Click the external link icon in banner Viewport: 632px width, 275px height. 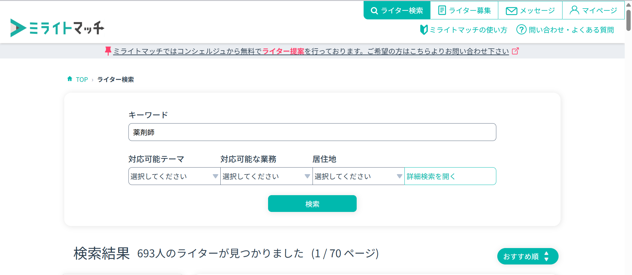click(x=515, y=51)
